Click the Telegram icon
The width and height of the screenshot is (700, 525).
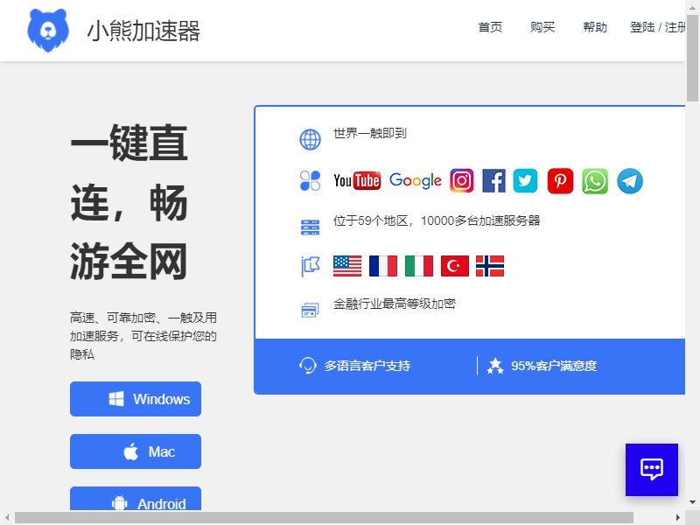click(630, 181)
